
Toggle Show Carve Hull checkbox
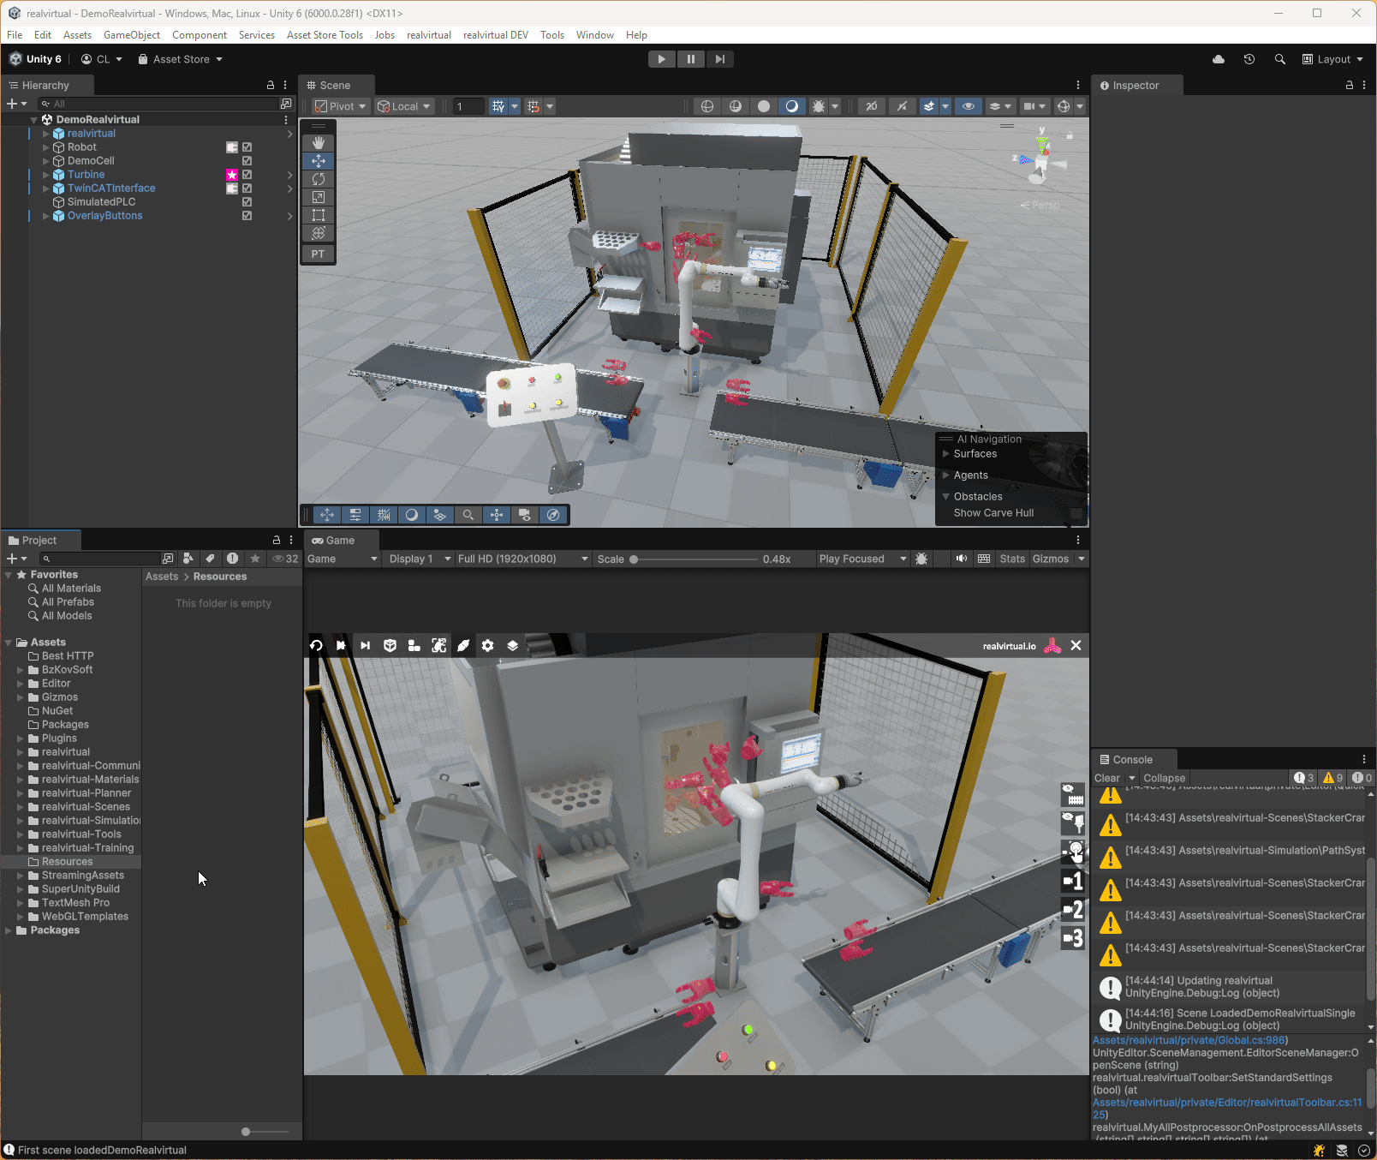tap(1076, 513)
